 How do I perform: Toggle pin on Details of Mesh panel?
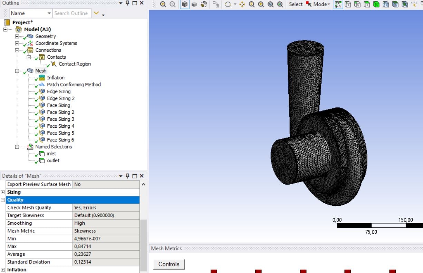[x=127, y=176]
